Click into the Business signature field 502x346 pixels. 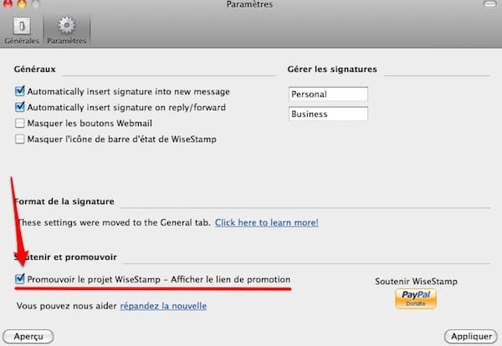click(x=328, y=114)
